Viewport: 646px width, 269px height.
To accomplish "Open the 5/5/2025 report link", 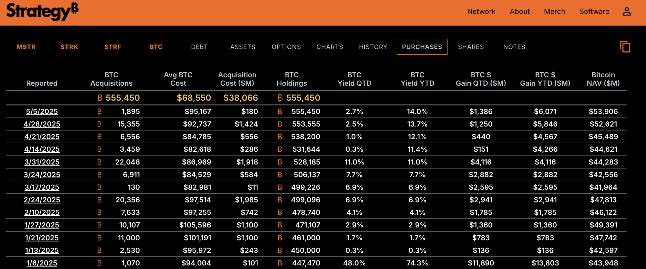I will (x=42, y=111).
